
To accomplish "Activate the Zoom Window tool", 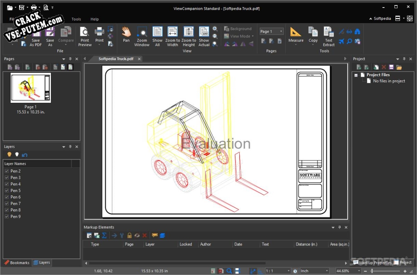I will coord(142,36).
